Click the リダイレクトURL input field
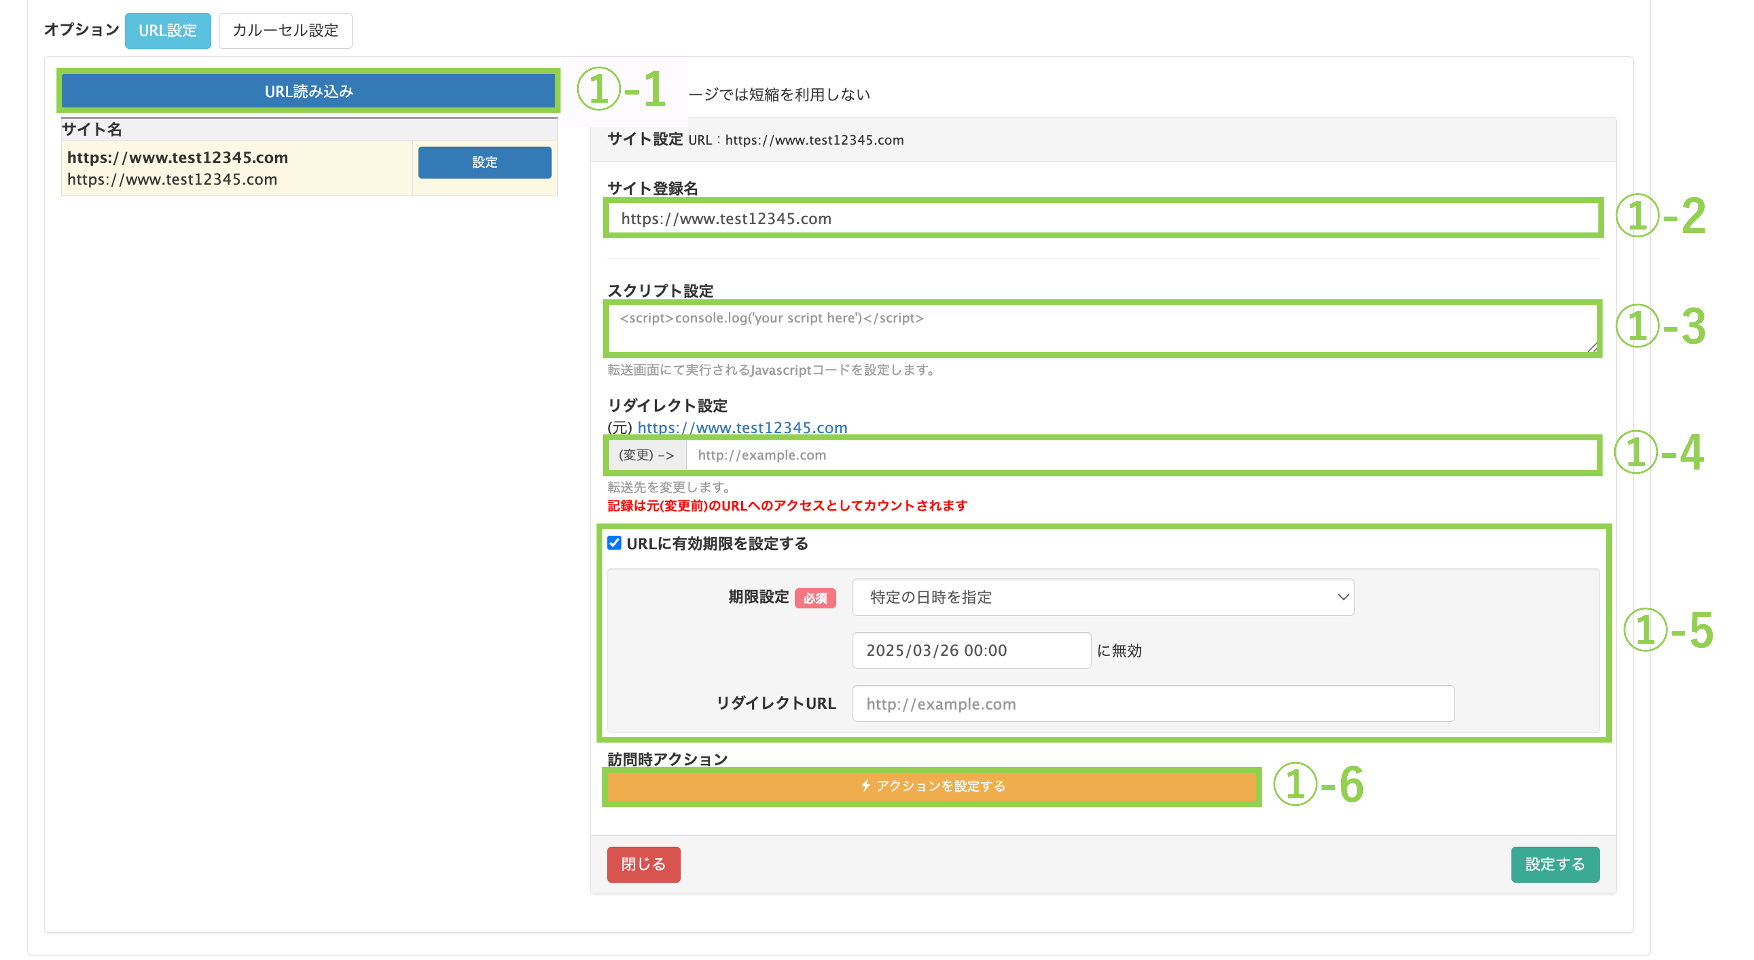Screen dimensions: 1754x960 click(x=1153, y=704)
